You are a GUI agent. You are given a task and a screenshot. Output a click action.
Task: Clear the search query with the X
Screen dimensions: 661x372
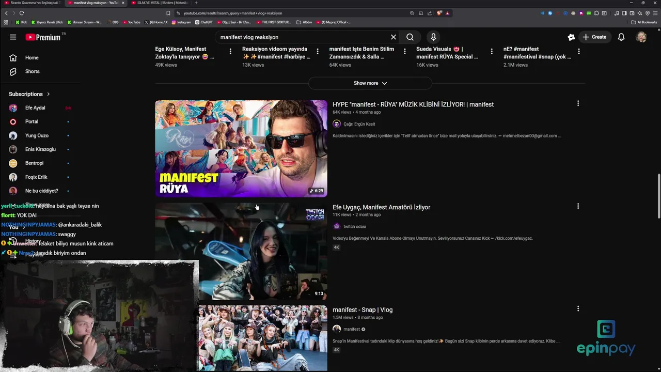394,37
